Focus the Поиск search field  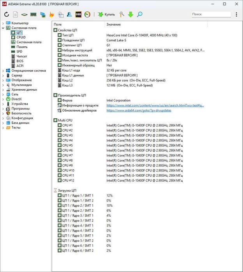[211, 14]
